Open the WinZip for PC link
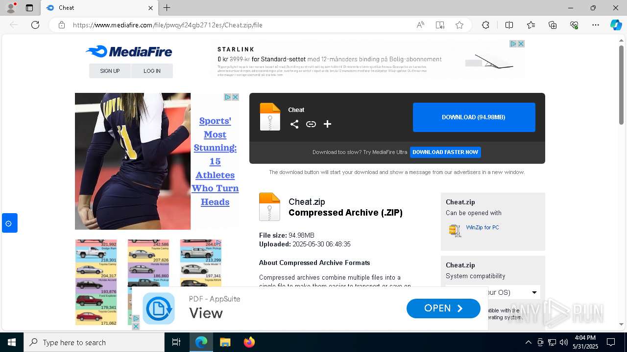Screen dimensions: 627x352 482,227
